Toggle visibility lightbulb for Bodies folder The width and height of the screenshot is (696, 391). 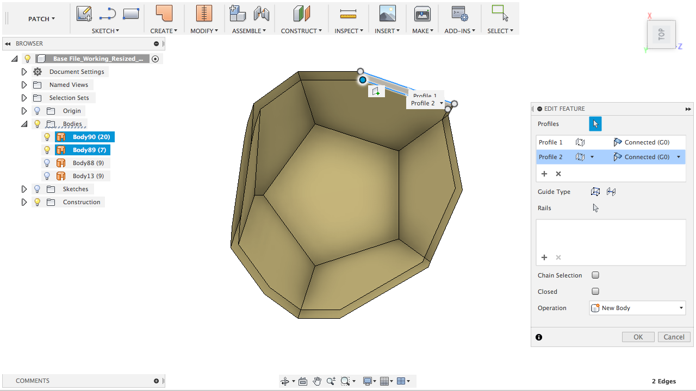pyautogui.click(x=37, y=124)
